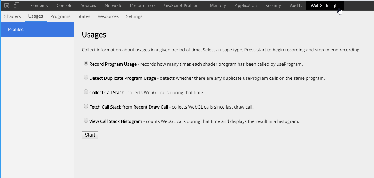Go to the States tab
Image resolution: width=374 pixels, height=178 pixels.
(x=84, y=16)
